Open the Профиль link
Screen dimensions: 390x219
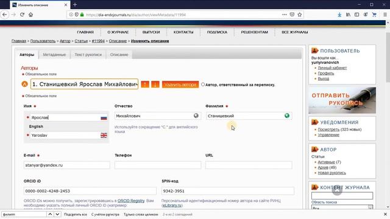[x=326, y=73]
